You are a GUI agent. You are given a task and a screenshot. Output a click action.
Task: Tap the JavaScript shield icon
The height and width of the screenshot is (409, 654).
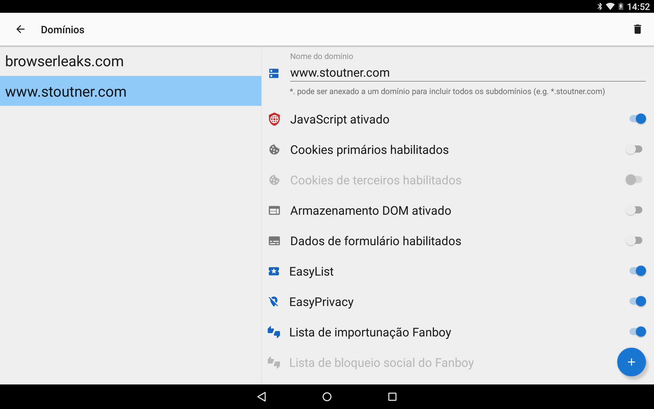point(274,119)
